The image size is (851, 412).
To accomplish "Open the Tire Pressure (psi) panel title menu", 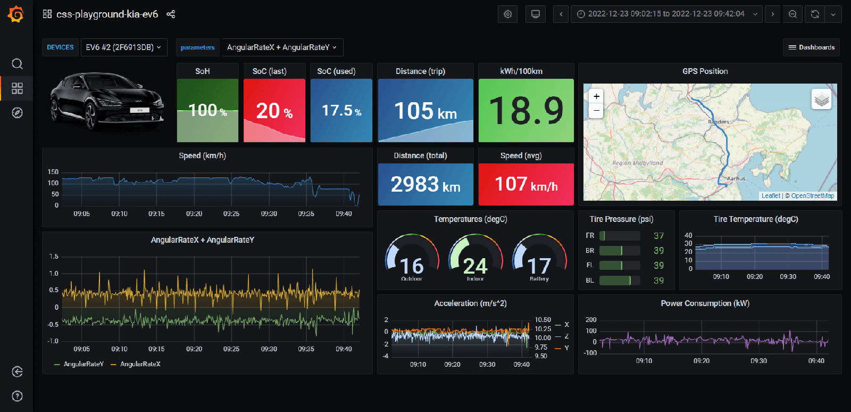I will [x=621, y=219].
